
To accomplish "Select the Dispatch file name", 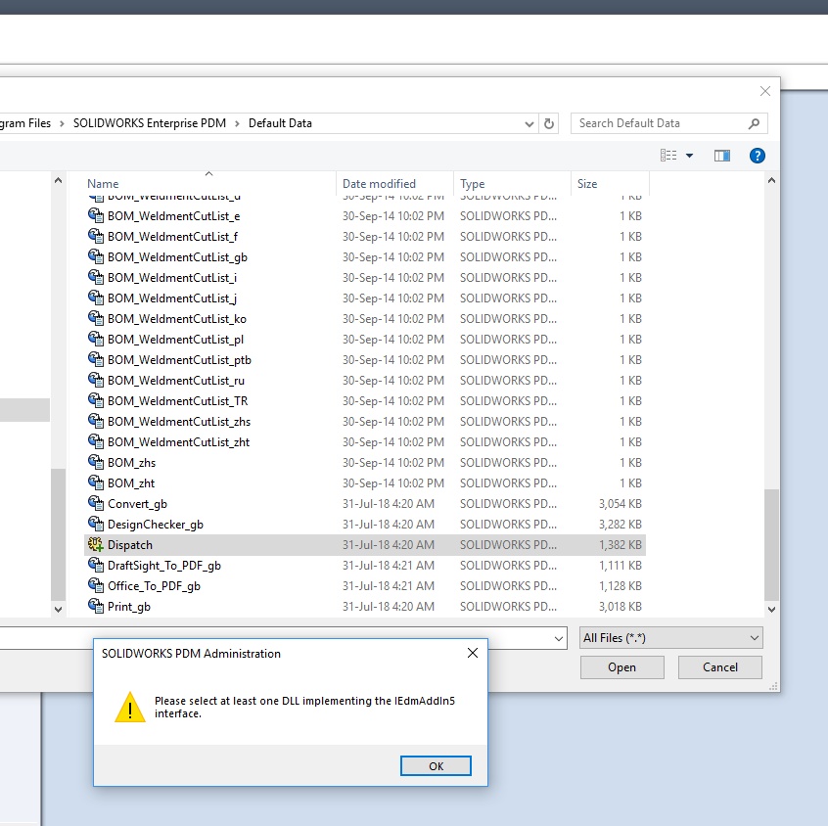I will point(130,545).
